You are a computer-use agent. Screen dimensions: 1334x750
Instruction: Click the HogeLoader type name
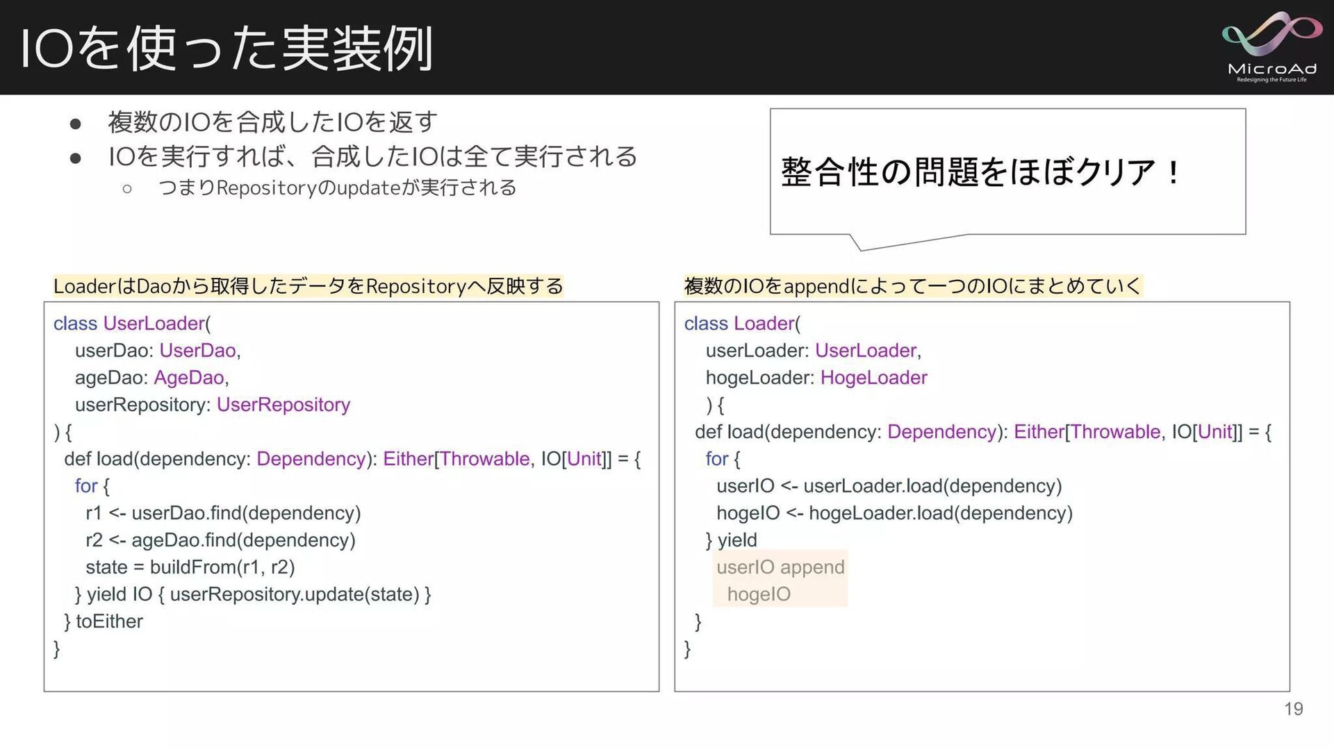click(x=873, y=378)
